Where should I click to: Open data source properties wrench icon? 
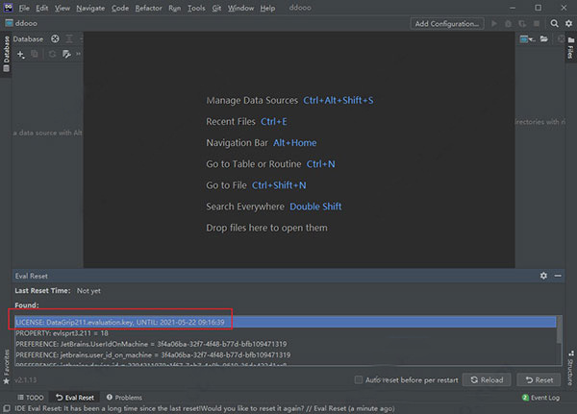pyautogui.click(x=66, y=55)
